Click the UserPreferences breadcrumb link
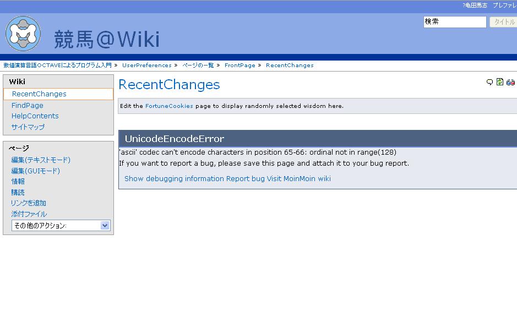Image resolution: width=517 pixels, height=311 pixels. point(146,66)
